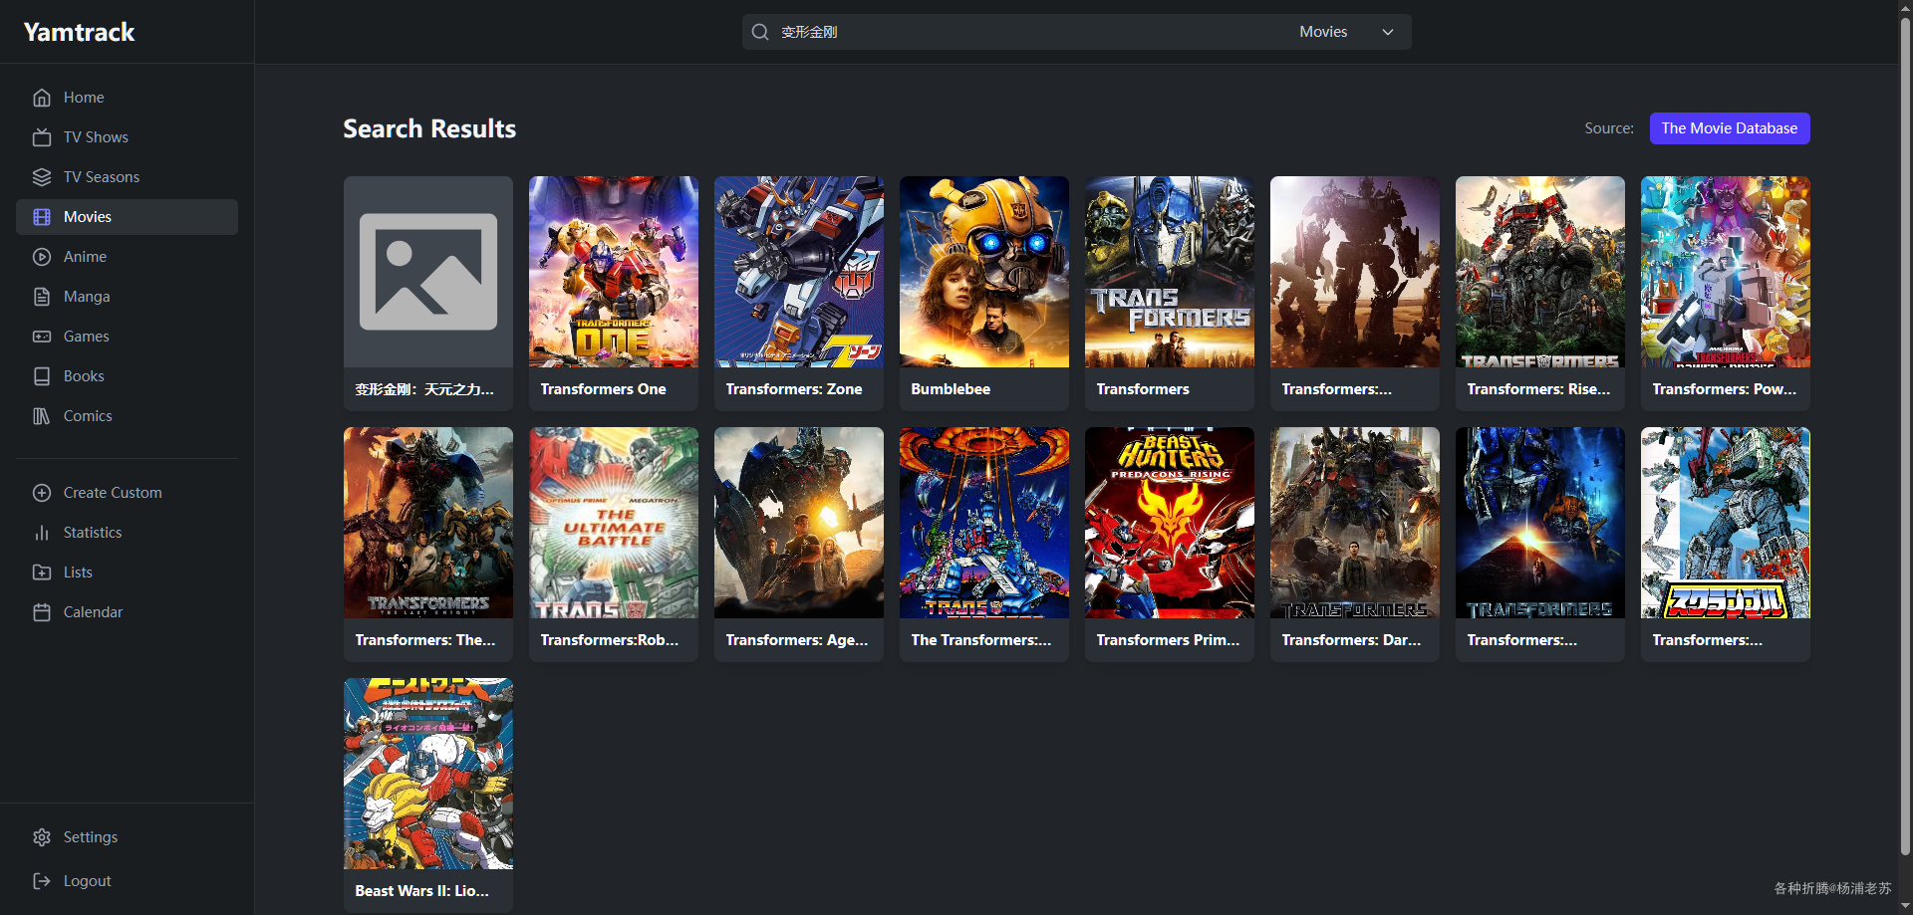This screenshot has width=1913, height=915.
Task: Open the placeholder poster result
Action: [x=428, y=272]
